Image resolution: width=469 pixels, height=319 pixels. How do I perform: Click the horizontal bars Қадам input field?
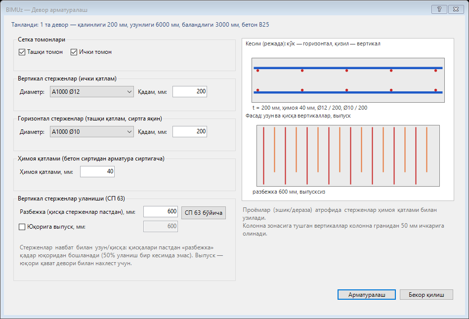(190, 131)
